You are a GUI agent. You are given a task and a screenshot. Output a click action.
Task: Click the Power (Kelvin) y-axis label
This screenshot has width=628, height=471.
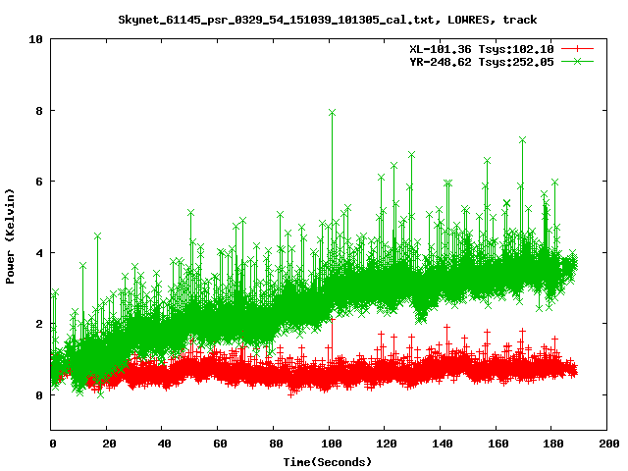click(11, 234)
